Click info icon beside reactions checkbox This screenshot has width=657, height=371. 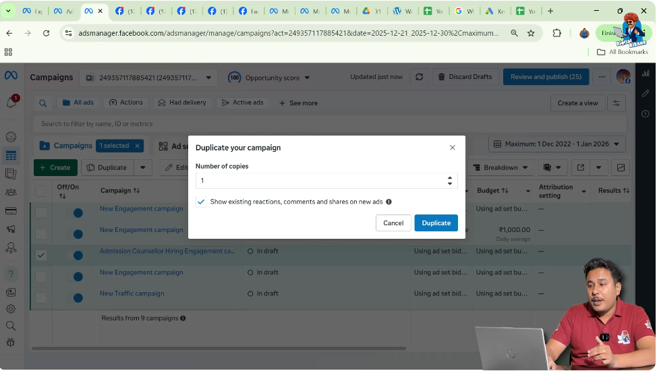point(389,202)
